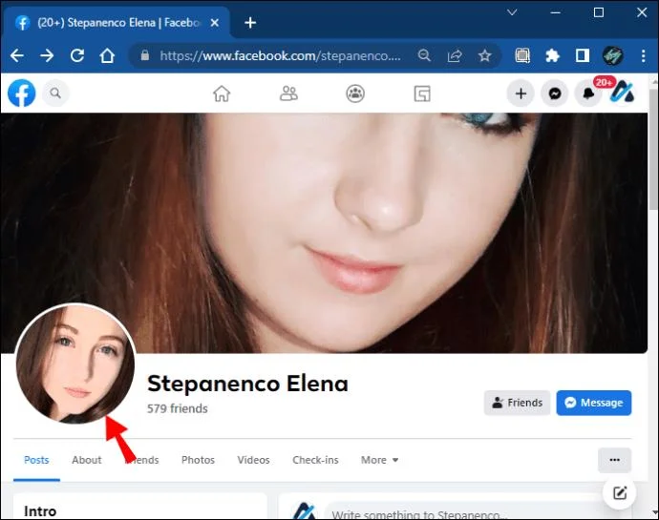Open the three-dots profile options menu
The image size is (659, 520).
pos(614,460)
